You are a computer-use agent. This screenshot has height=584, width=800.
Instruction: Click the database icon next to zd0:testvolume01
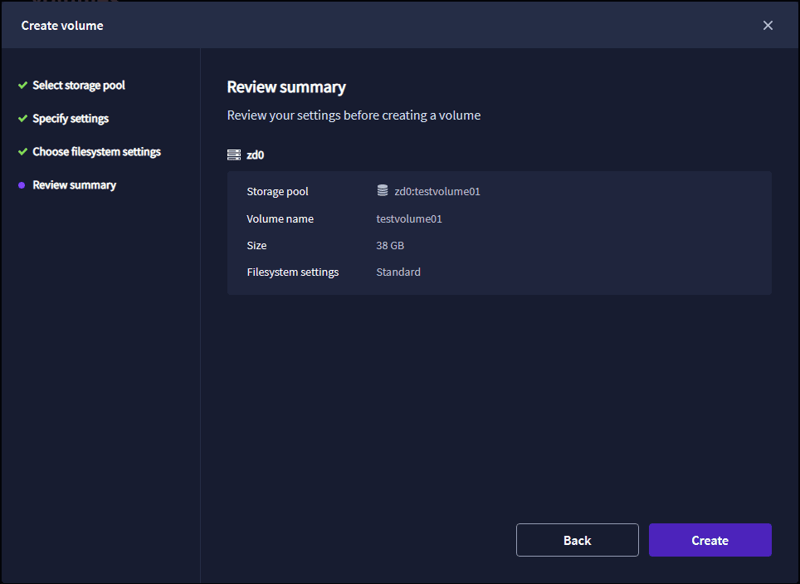383,190
